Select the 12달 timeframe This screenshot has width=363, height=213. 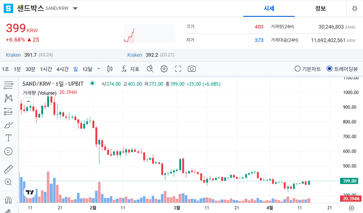click(x=87, y=69)
